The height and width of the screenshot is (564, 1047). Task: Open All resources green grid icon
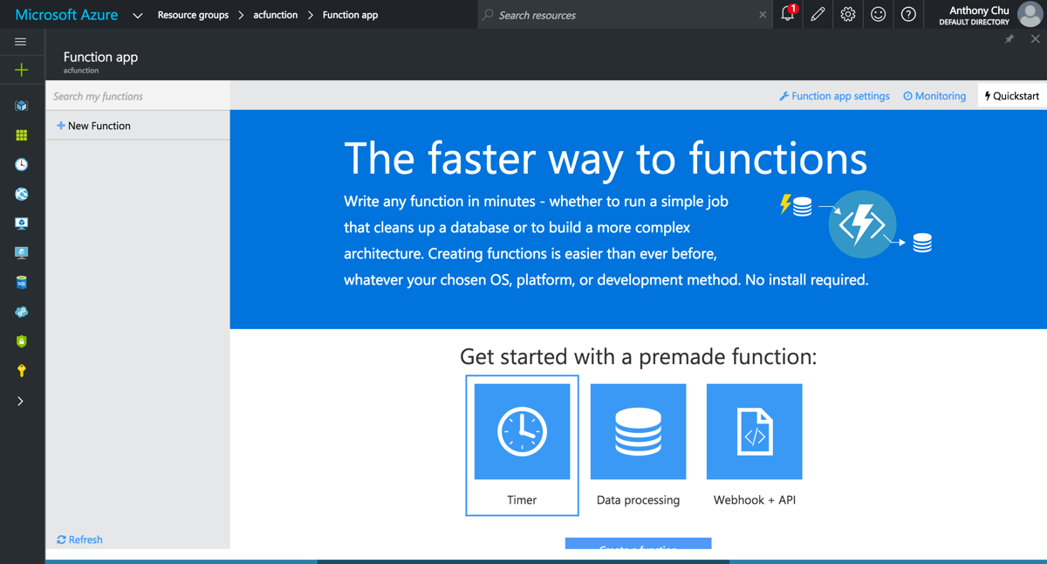(21, 135)
